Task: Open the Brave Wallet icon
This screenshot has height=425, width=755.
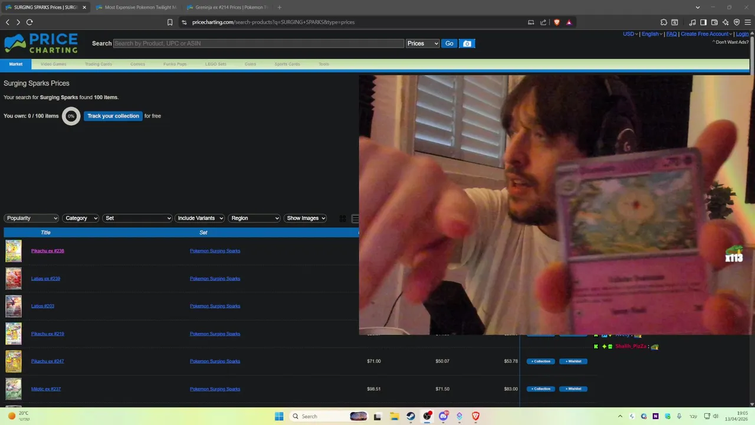Action: (714, 22)
